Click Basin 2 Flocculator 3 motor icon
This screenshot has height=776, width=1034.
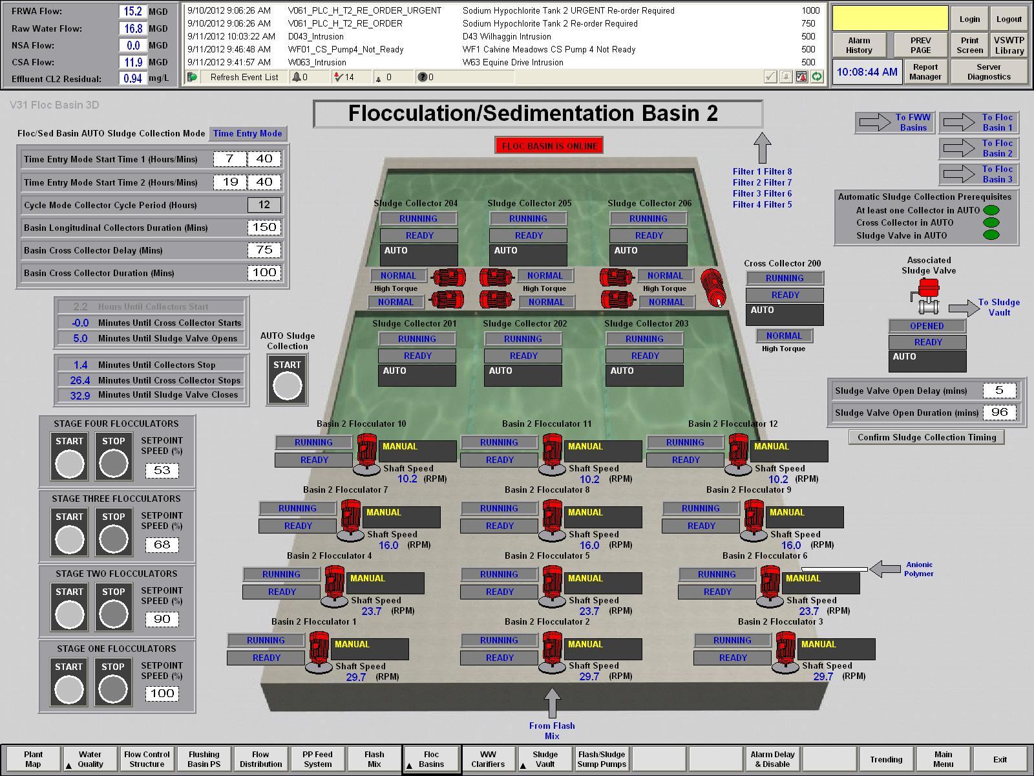785,651
